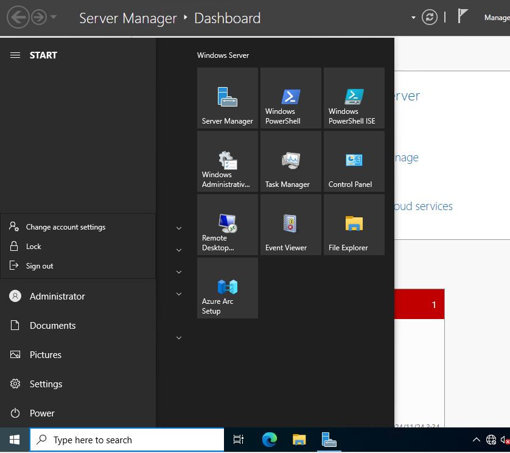Open the Windows Administrative Tools tile
Image resolution: width=510 pixels, height=453 pixels.
click(x=228, y=161)
